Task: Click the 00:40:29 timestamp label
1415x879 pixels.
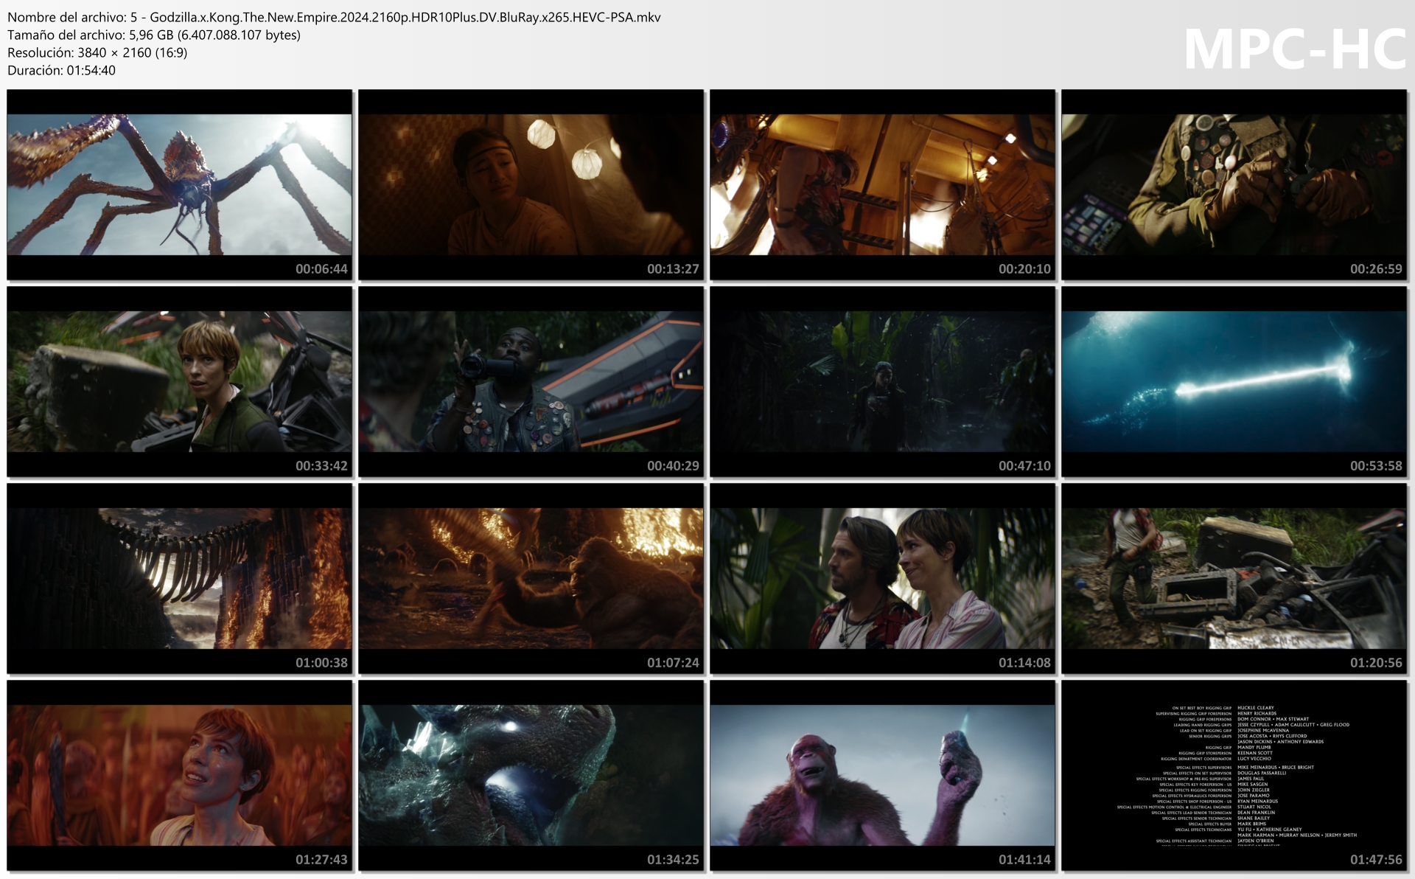Action: pos(673,466)
